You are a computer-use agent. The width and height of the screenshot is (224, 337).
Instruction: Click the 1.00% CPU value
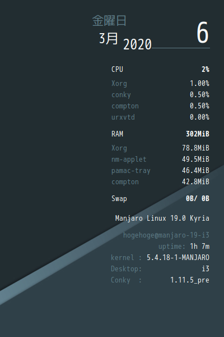[x=199, y=83]
